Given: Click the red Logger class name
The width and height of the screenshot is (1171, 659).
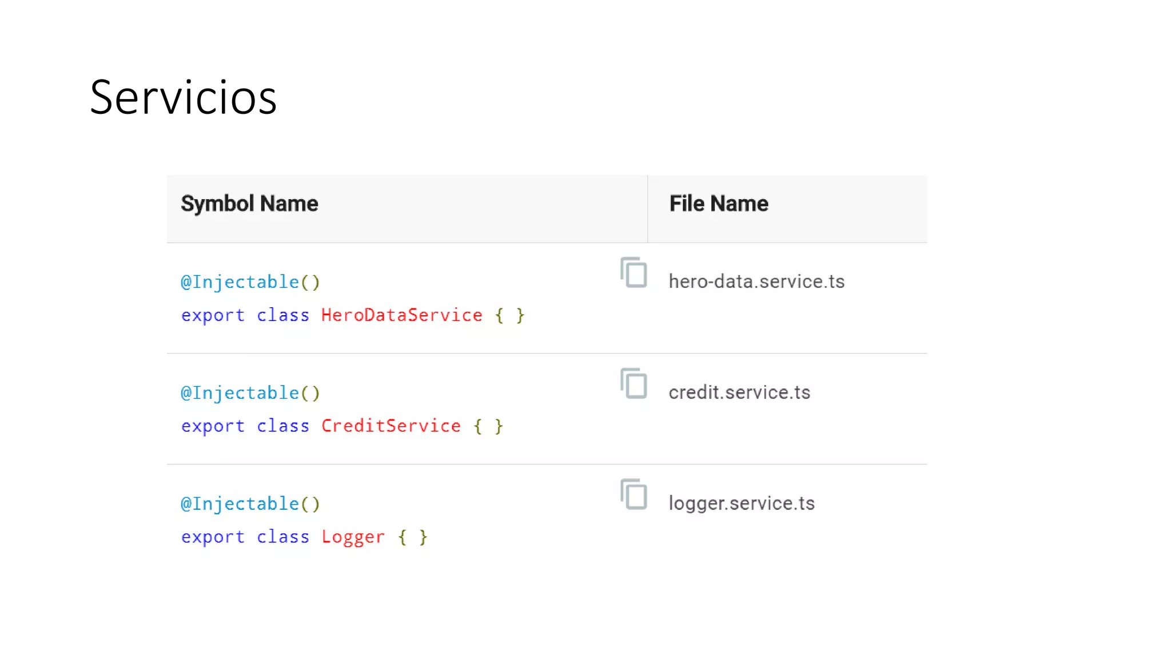Looking at the screenshot, I should pos(353,537).
